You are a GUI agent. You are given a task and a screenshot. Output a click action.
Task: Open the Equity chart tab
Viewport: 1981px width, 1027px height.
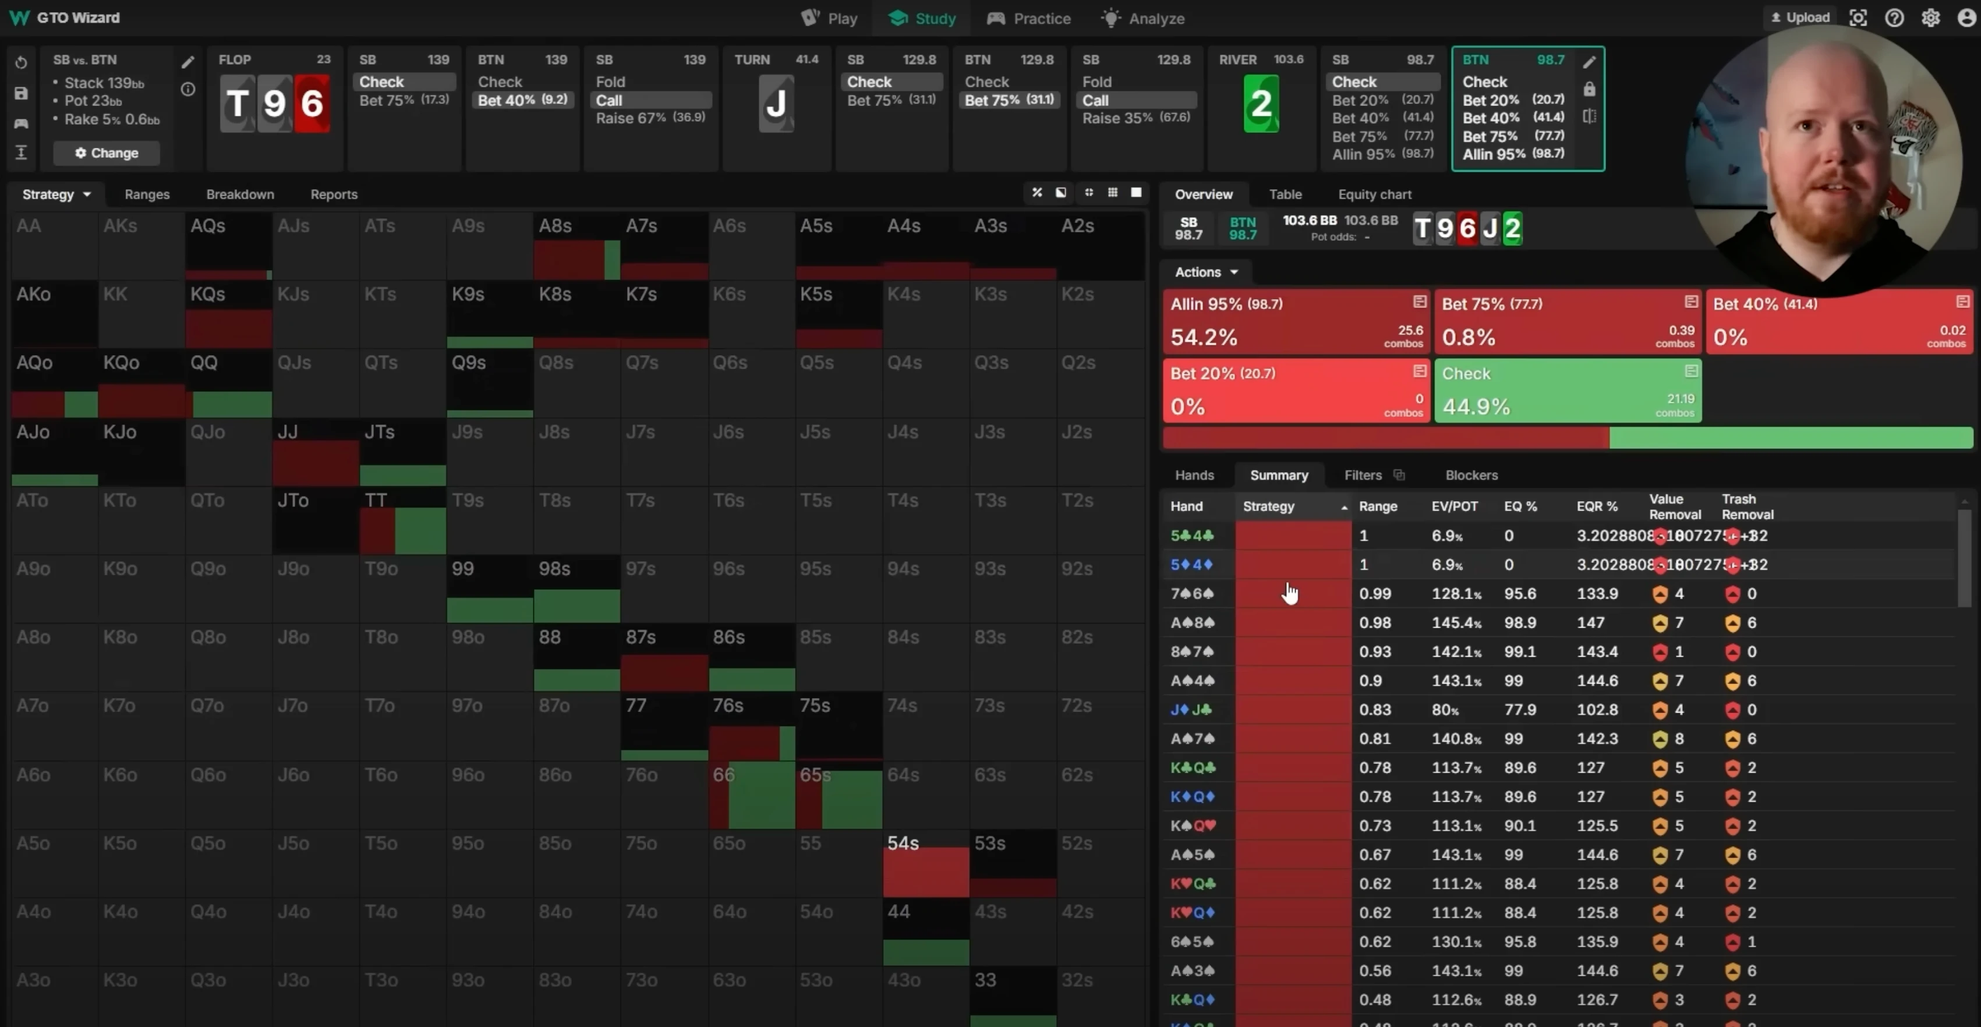[x=1374, y=194]
